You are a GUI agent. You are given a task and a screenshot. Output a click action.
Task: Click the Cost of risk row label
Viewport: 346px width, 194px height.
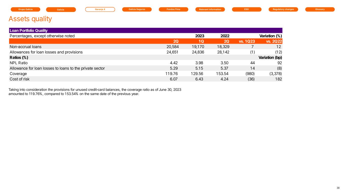(x=20, y=79)
